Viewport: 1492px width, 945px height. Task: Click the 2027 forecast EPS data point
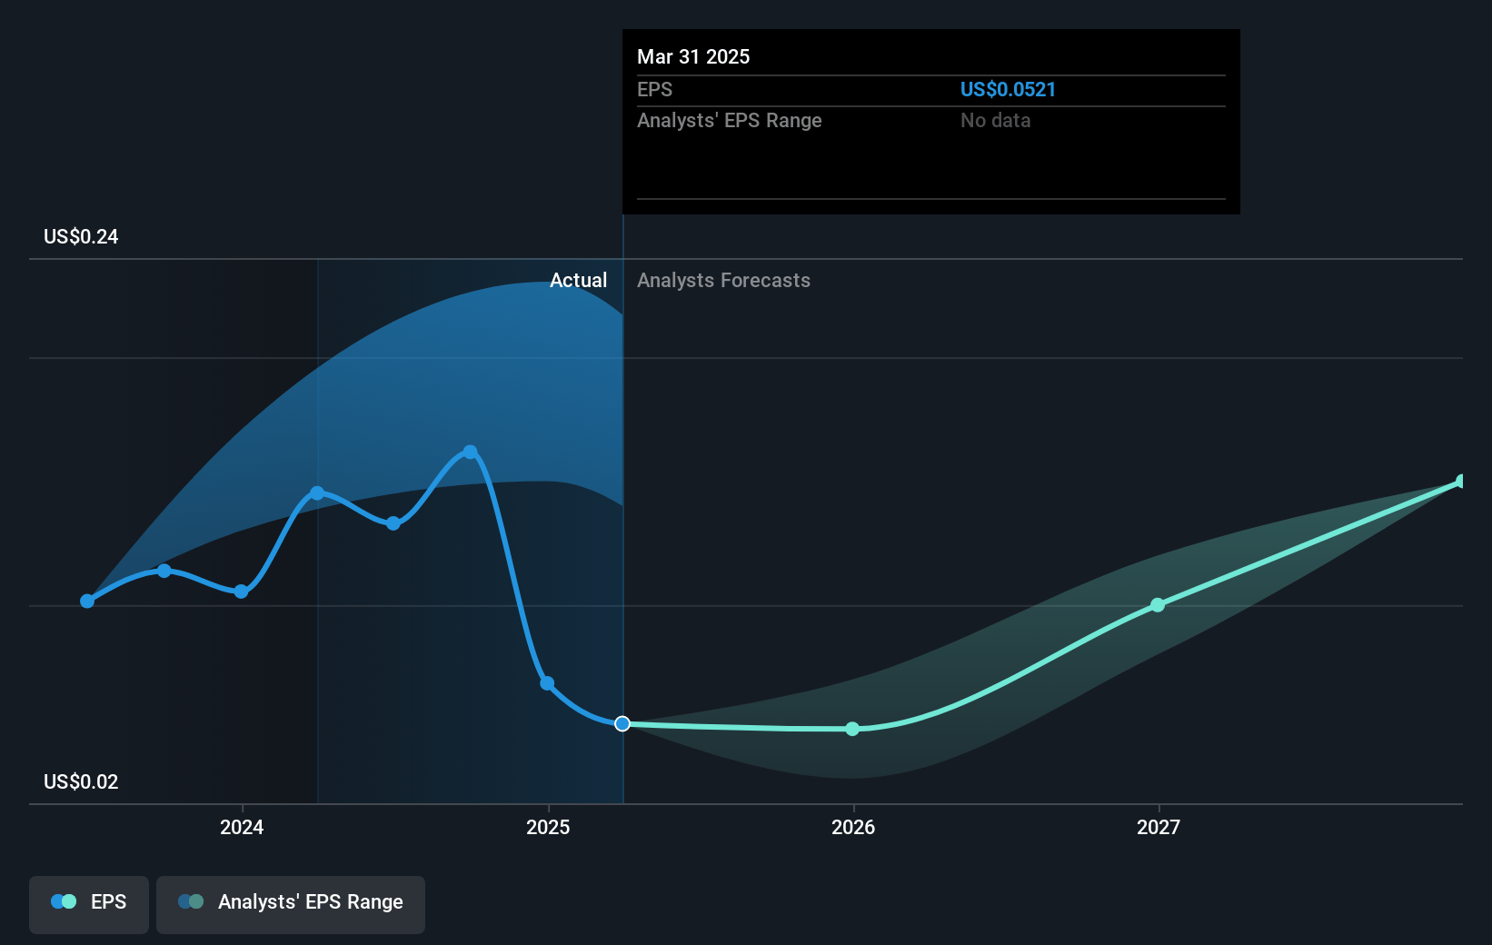tap(1158, 604)
